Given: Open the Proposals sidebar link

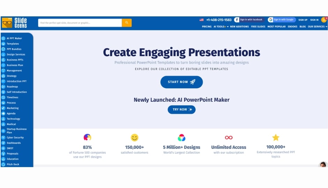Looking at the screenshot, I should (12, 154).
